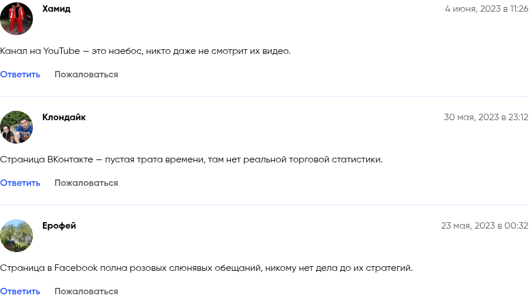Image resolution: width=530 pixels, height=299 pixels.
Task: Open Клондайк's avatar picture
Action: tap(16, 127)
